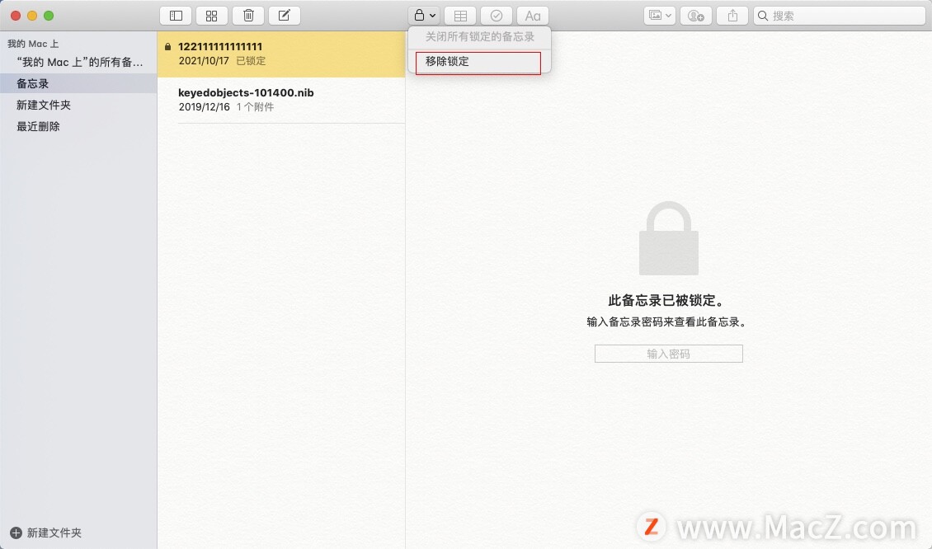Select 关闭所有锁定的备忘录 menu entry

pyautogui.click(x=480, y=37)
